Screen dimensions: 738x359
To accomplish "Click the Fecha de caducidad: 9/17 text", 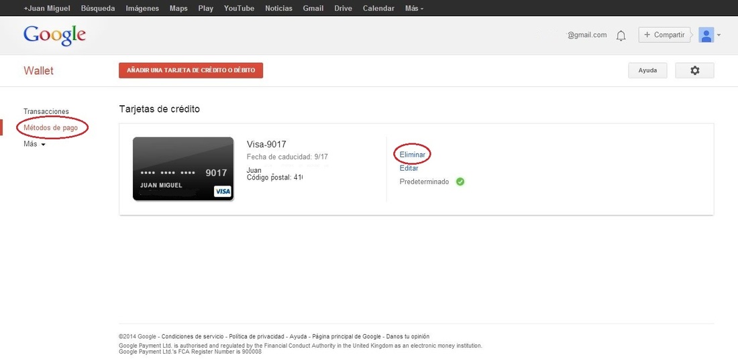I will coord(287,157).
